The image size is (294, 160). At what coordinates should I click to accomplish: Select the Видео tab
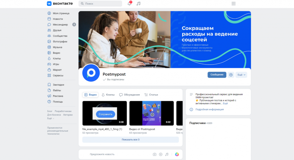90,95
